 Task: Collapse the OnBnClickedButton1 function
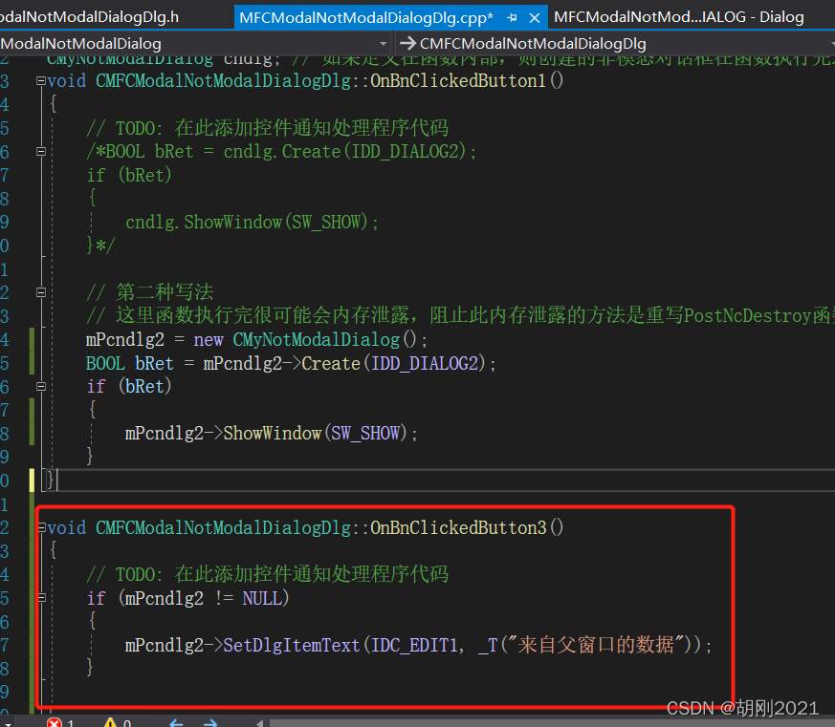click(41, 81)
